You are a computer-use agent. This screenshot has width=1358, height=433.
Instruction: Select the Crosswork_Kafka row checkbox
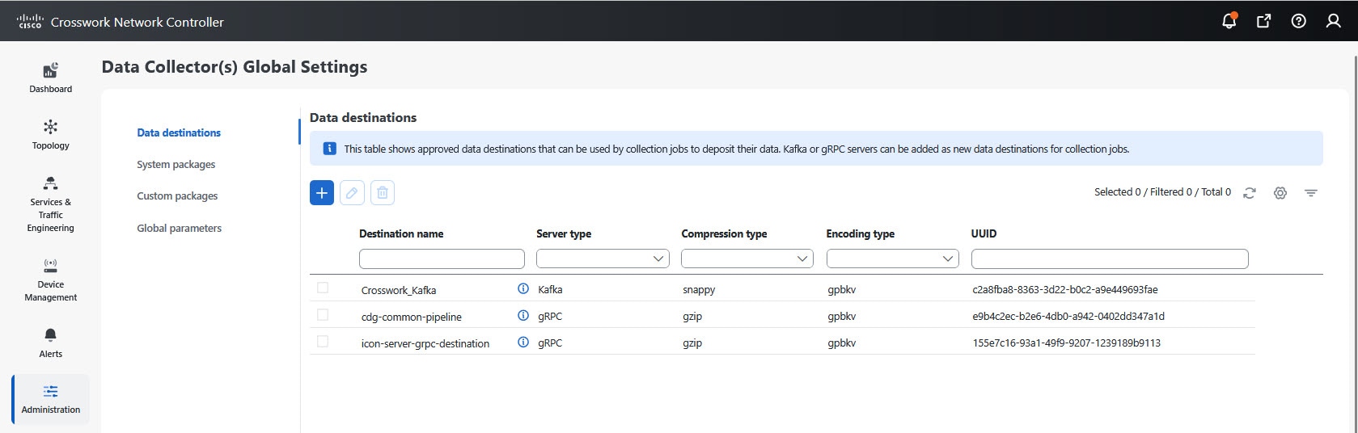click(323, 288)
